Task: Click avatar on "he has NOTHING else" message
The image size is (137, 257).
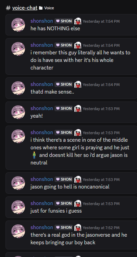Action: click(x=18, y=25)
